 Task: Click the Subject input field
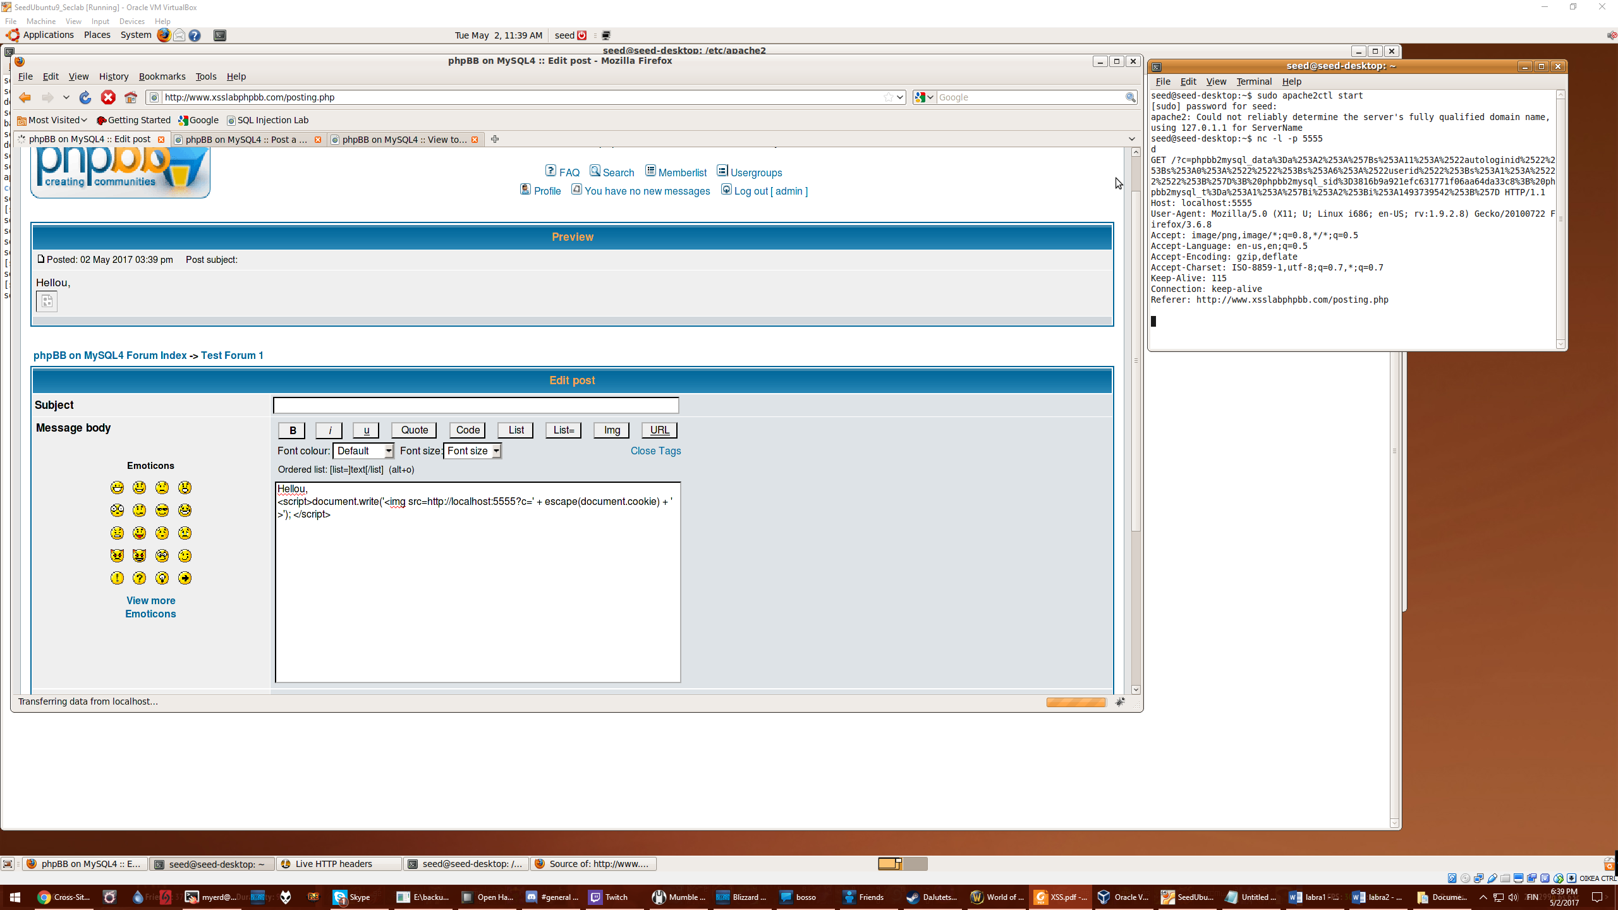476,405
